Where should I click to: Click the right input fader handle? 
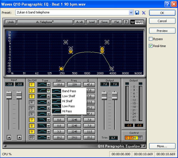19,95
